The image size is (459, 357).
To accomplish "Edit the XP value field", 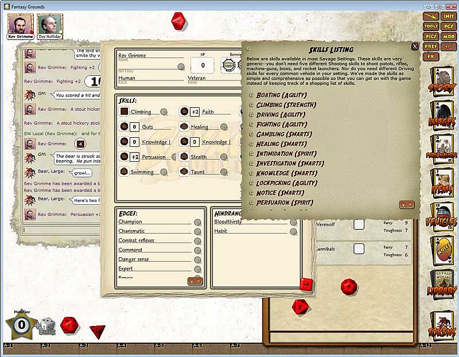I will tap(203, 65).
